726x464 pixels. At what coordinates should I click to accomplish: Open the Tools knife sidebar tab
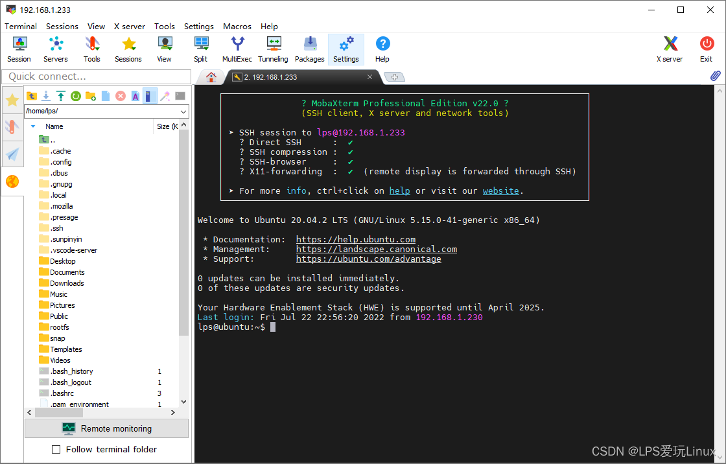click(12, 126)
